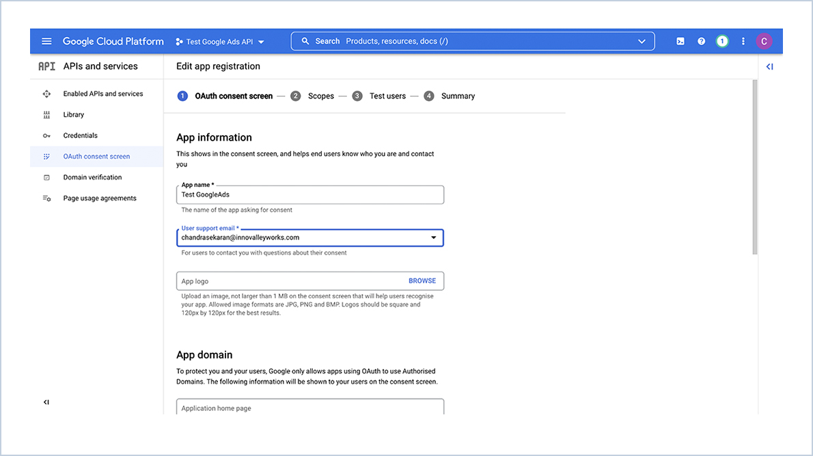This screenshot has width=813, height=456.
Task: Select step 4 Summary
Action: pos(457,96)
